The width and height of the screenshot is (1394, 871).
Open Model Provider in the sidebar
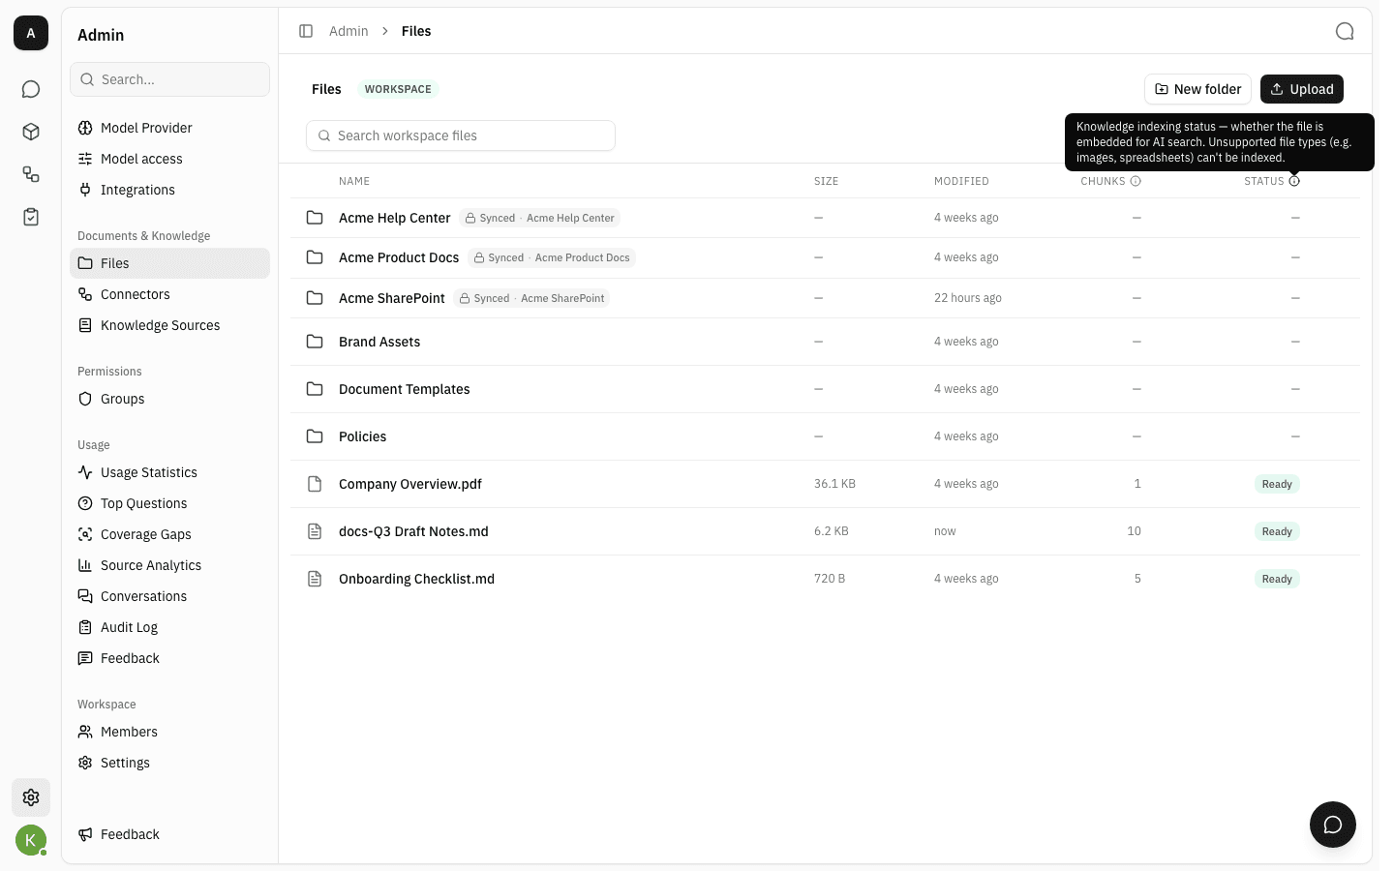(169, 128)
